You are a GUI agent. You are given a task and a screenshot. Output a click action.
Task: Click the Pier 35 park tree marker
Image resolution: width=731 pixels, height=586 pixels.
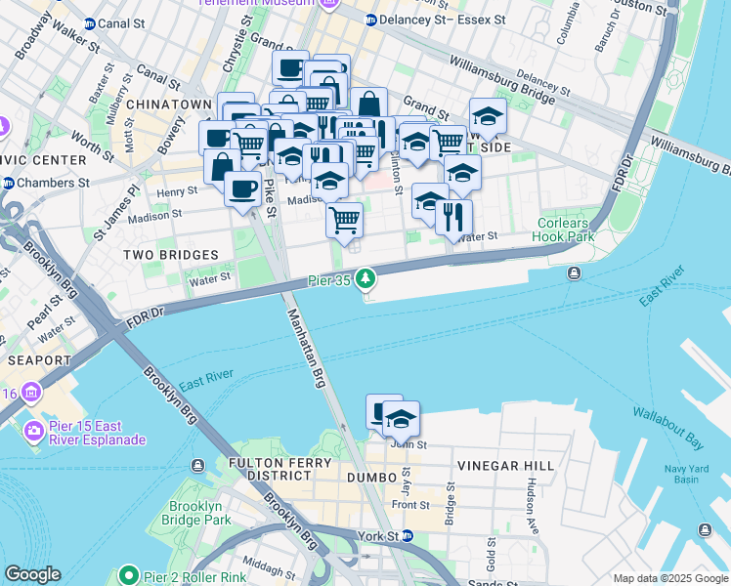[365, 279]
